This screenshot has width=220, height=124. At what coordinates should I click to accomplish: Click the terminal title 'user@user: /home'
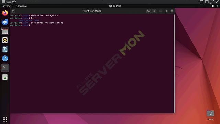pyautogui.click(x=92, y=11)
